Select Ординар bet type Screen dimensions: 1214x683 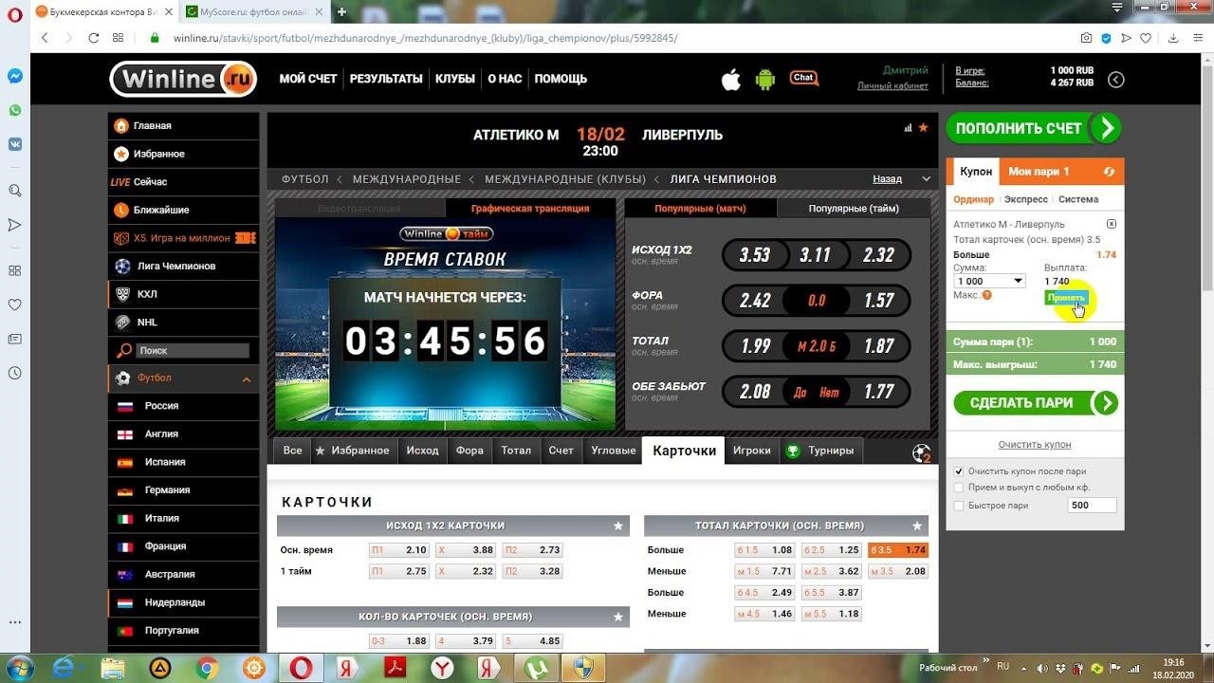click(x=974, y=199)
